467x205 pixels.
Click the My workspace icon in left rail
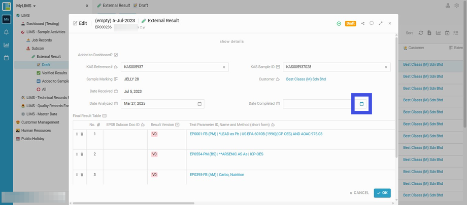(x=6, y=19)
